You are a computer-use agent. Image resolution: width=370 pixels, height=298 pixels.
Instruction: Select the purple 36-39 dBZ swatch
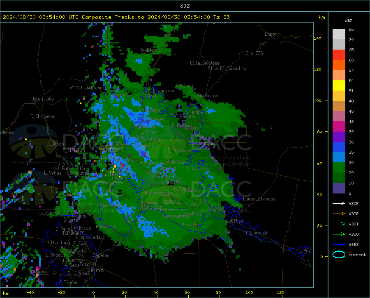click(339, 137)
